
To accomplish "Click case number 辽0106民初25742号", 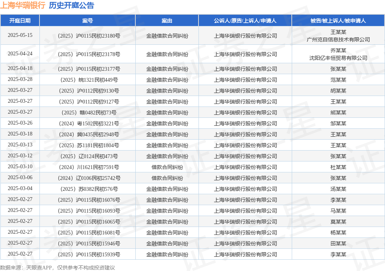I will point(89,178).
